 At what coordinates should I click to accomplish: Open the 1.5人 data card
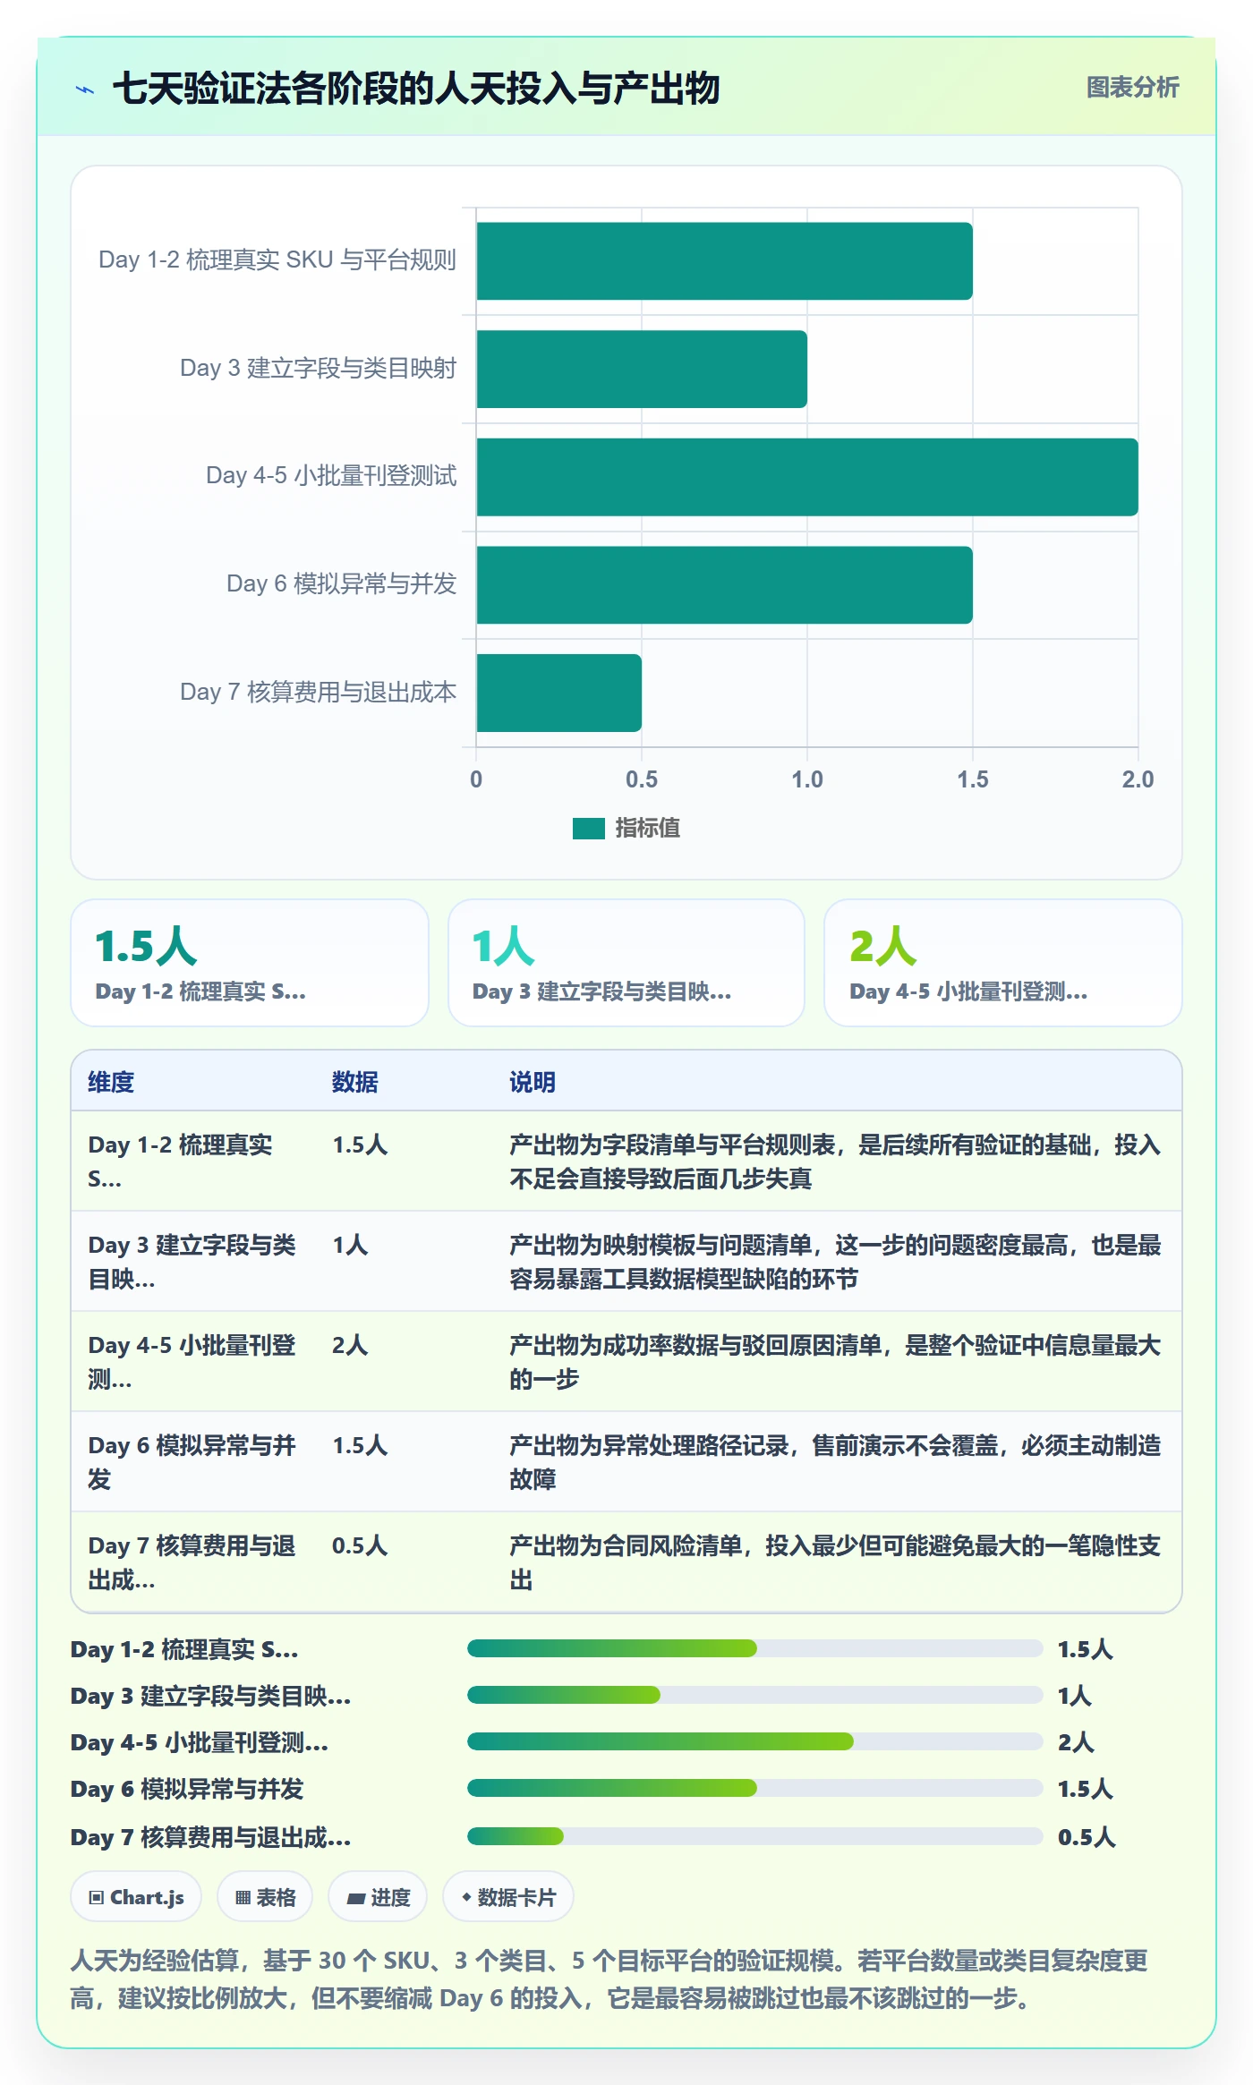(x=250, y=963)
